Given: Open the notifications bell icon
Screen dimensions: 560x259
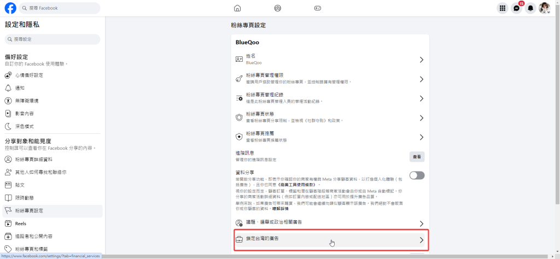Looking at the screenshot, I should [530, 8].
